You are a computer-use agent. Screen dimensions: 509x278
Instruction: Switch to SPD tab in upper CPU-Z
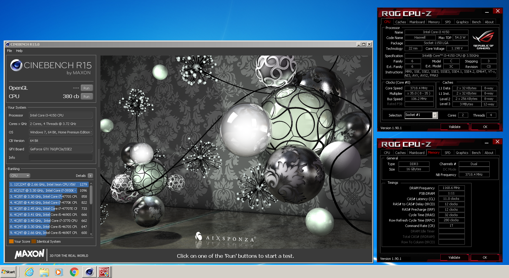pos(448,22)
